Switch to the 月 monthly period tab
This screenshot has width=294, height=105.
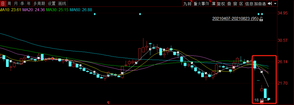(x=16, y=3)
